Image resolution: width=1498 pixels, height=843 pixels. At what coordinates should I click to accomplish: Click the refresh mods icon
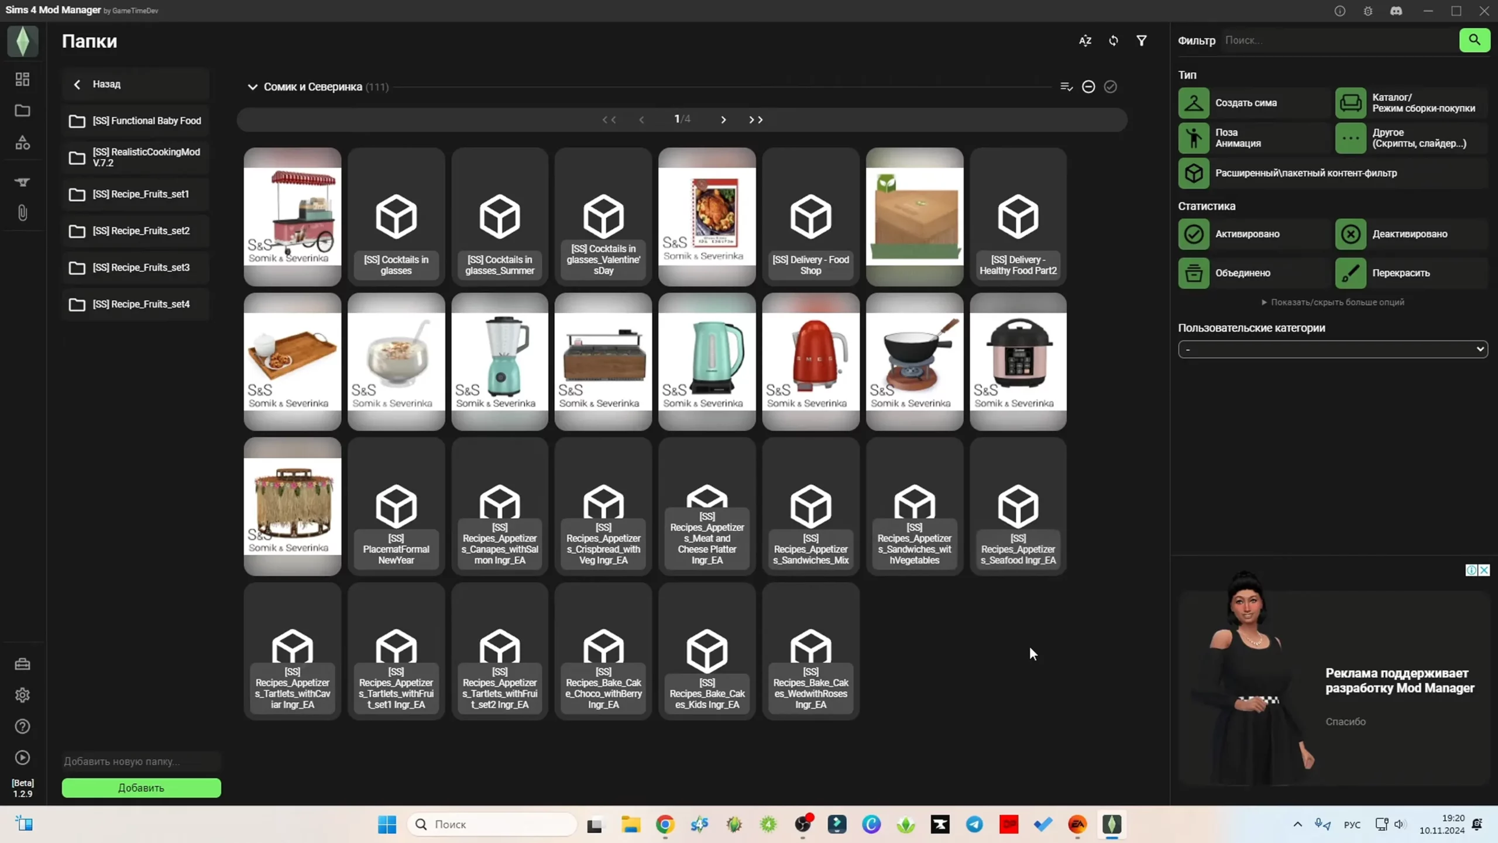(1113, 40)
